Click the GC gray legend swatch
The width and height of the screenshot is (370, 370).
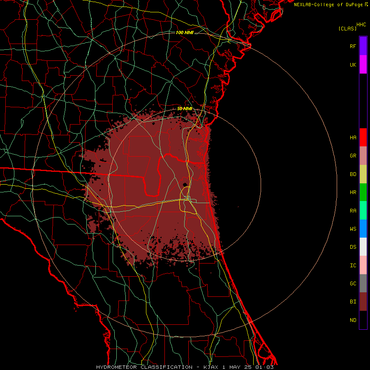pyautogui.click(x=363, y=283)
